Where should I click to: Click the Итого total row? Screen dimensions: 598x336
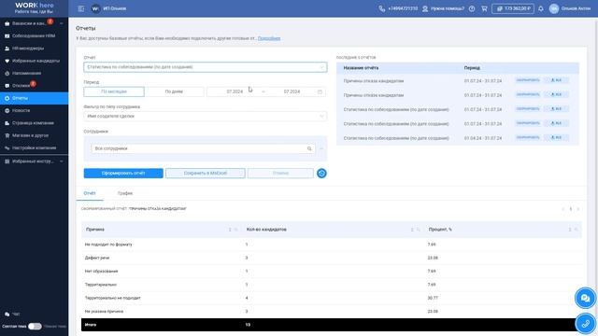coord(332,325)
